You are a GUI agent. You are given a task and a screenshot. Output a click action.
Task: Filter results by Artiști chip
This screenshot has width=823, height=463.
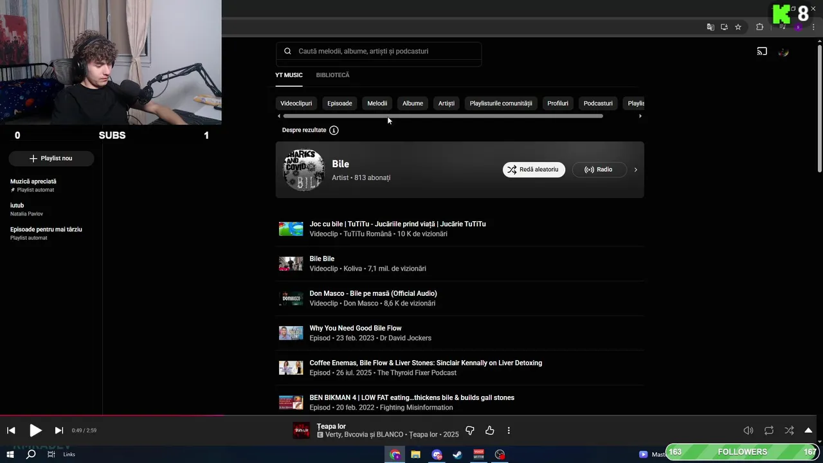tap(446, 104)
